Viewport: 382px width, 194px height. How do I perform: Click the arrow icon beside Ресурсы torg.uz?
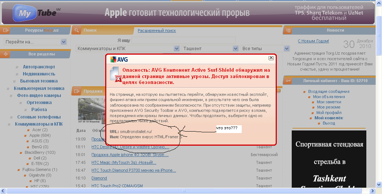tap(6, 30)
